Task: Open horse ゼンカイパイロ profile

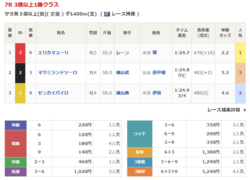Action: pyautogui.click(x=53, y=93)
